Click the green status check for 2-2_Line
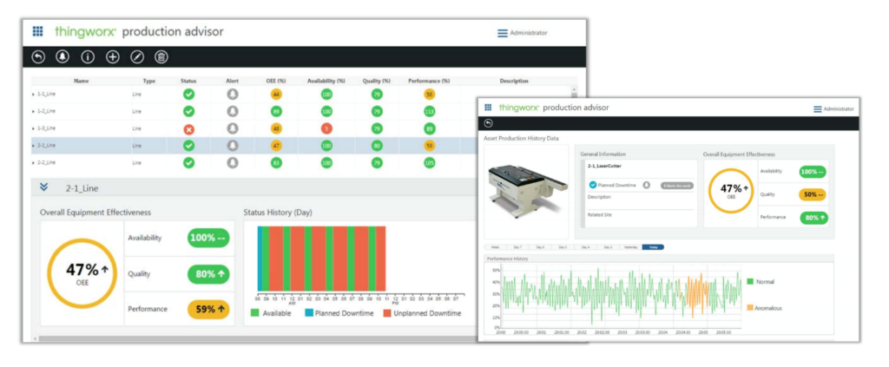This screenshot has width=889, height=367. (188, 163)
